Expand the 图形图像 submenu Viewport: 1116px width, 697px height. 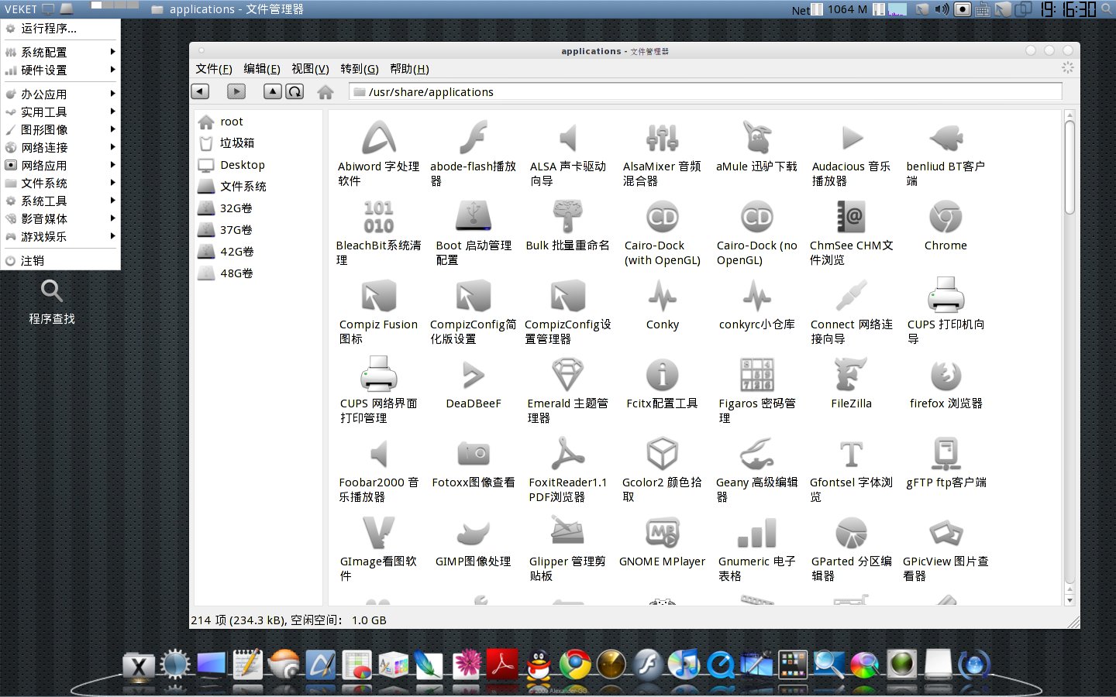coord(60,130)
